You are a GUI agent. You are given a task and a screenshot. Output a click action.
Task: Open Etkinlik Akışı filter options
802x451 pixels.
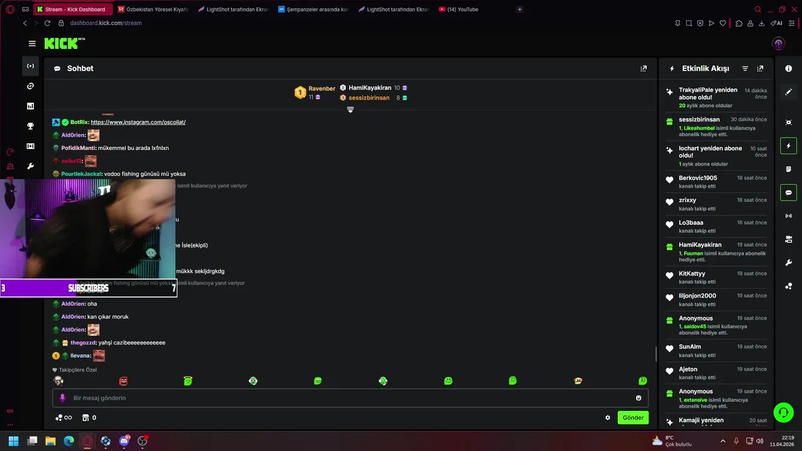(x=745, y=68)
